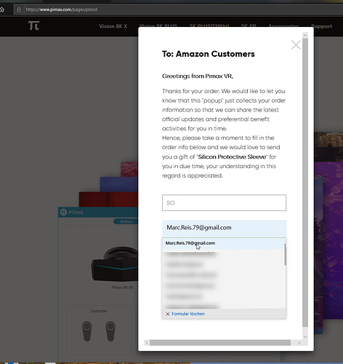The image size is (343, 364).
Task: Click the Pimax Pi logo
Action: [33, 25]
